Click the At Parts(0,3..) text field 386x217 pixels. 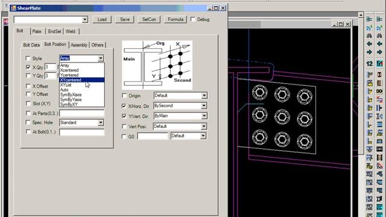pyautogui.click(x=82, y=113)
